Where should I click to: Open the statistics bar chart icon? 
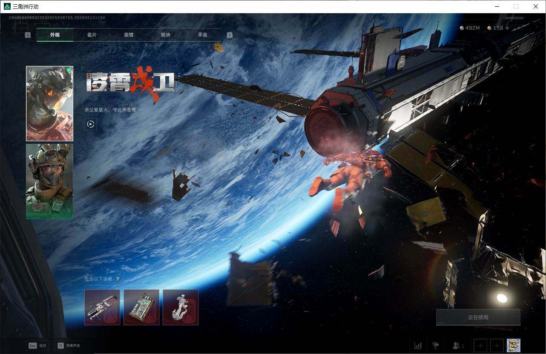click(x=418, y=345)
